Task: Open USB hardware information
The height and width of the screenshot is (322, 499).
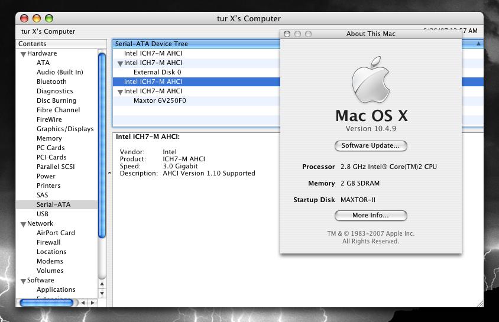Action: click(x=43, y=214)
